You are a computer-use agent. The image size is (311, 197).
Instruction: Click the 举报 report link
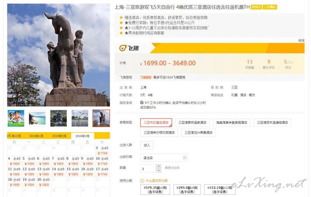point(301,40)
